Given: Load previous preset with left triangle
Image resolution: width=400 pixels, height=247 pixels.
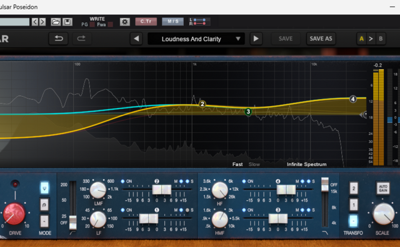Looking at the screenshot, I should [136, 39].
